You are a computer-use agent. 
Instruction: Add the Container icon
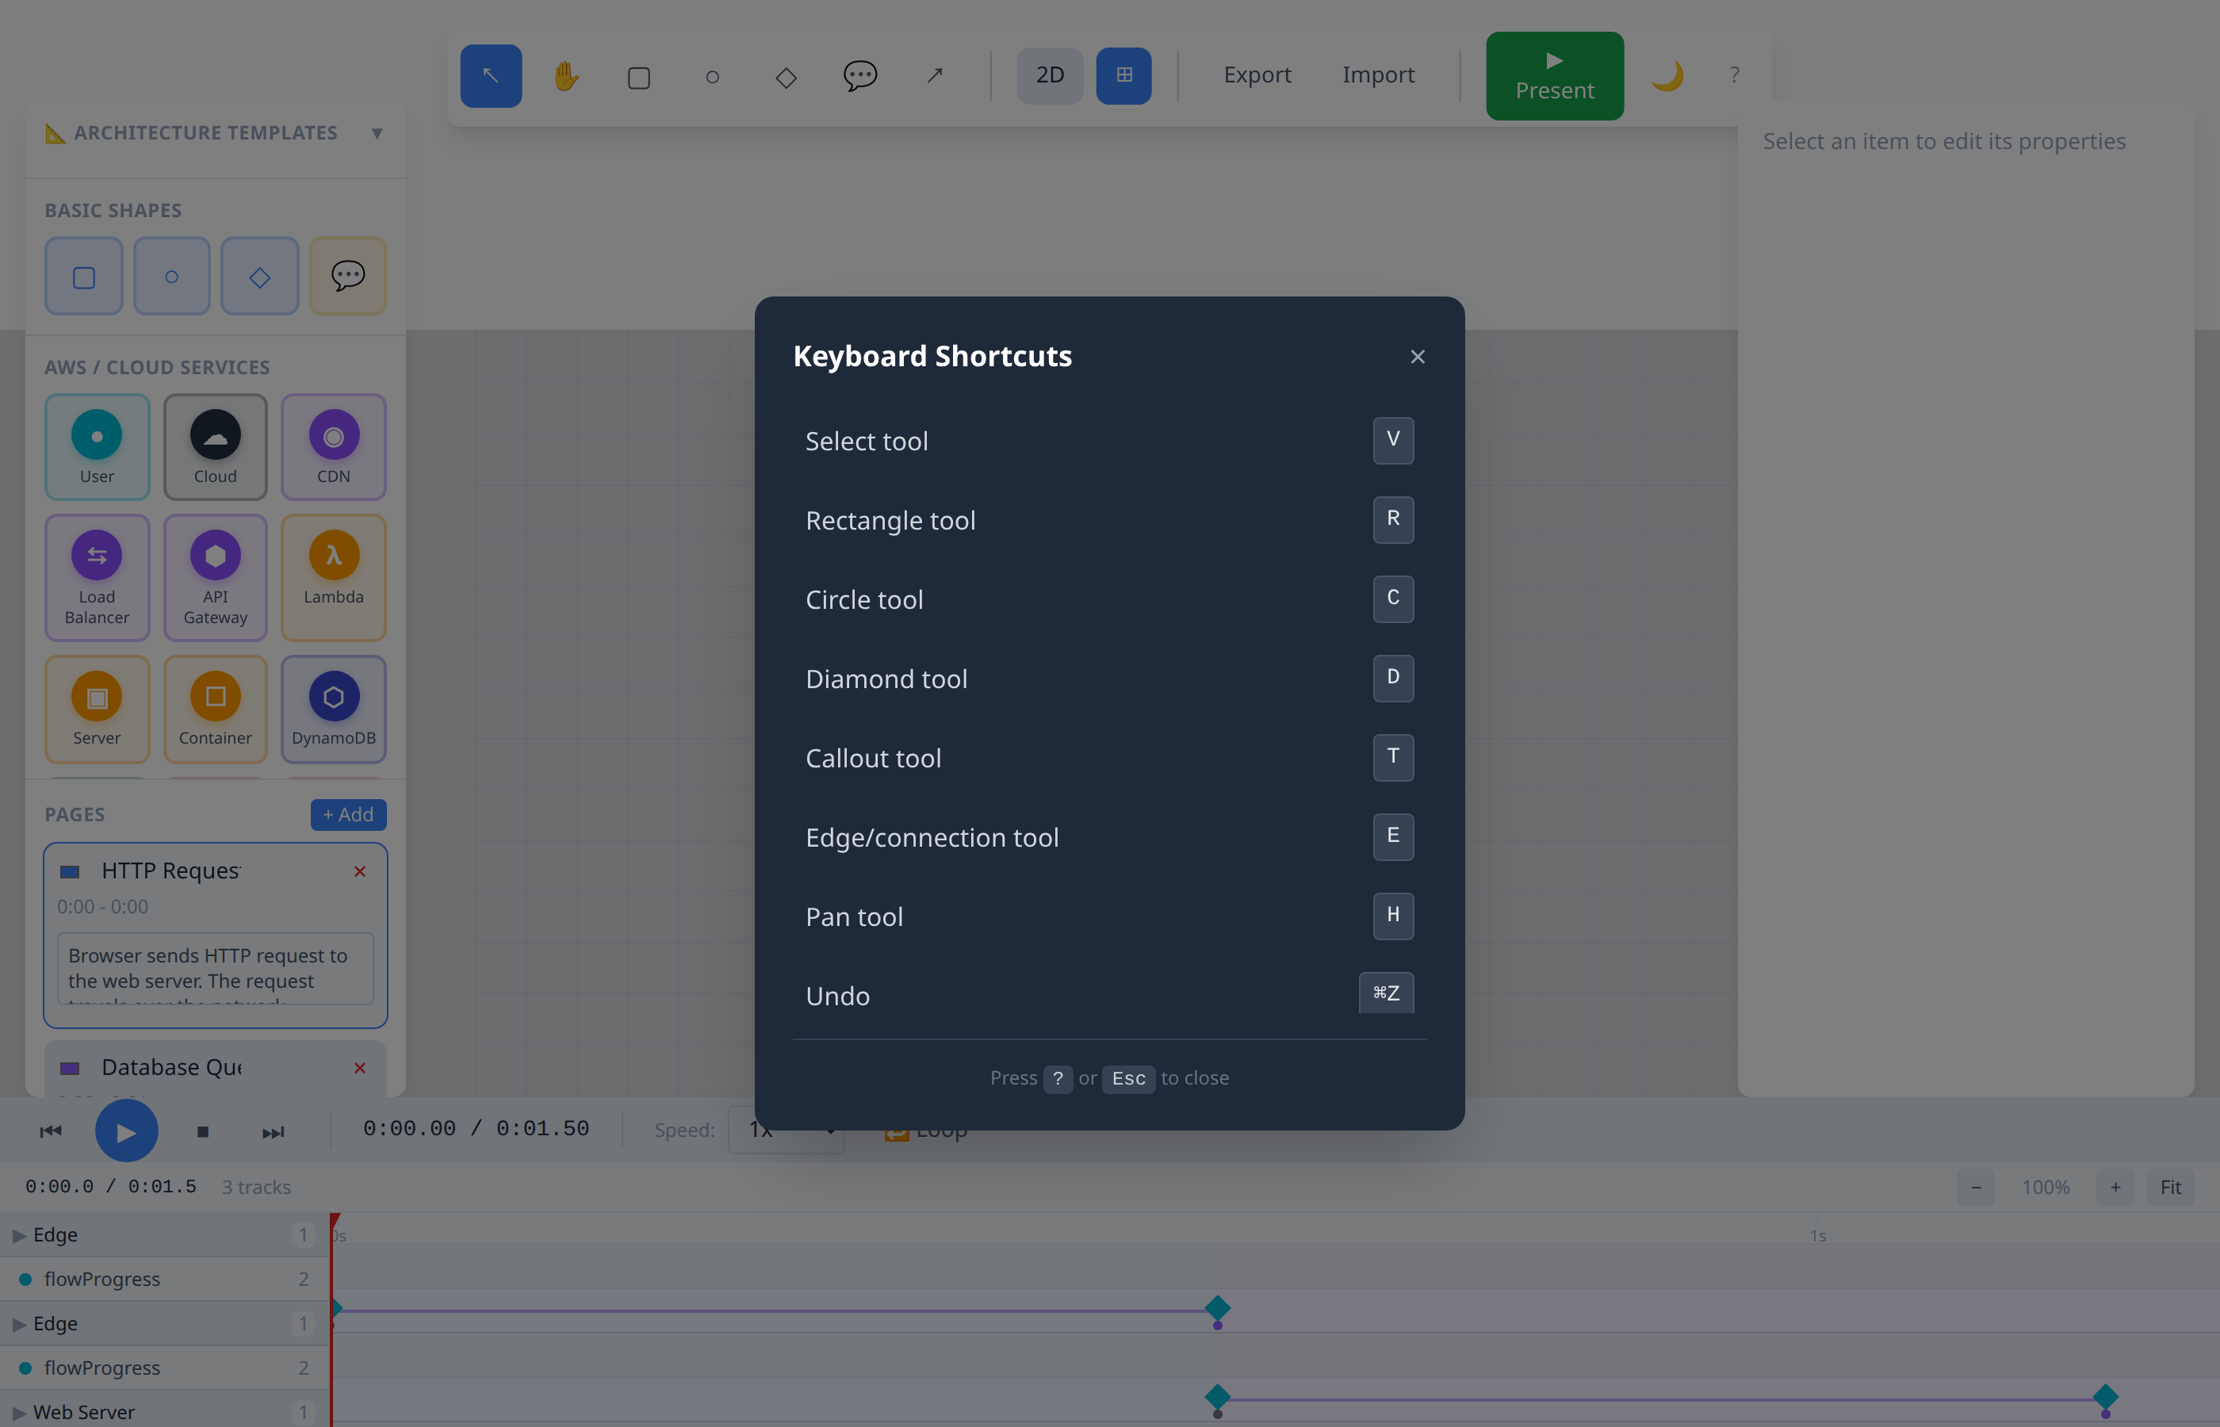tap(216, 710)
